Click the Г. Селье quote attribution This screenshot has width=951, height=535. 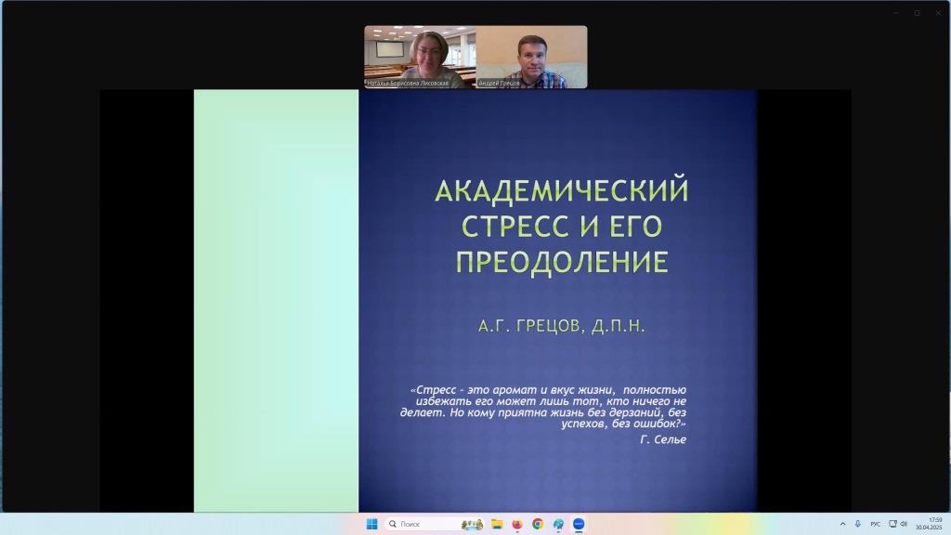[663, 439]
